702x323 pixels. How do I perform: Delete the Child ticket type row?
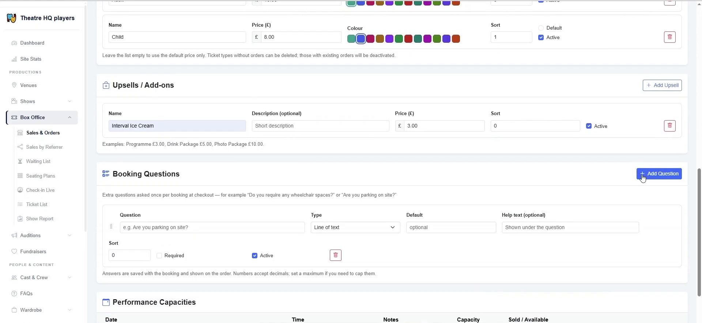669,37
